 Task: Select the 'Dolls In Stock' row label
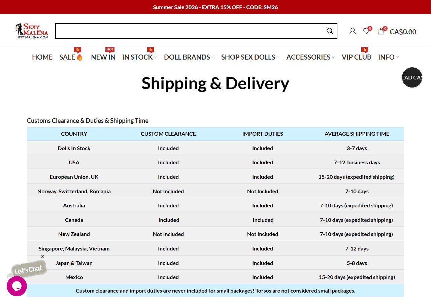pos(74,148)
